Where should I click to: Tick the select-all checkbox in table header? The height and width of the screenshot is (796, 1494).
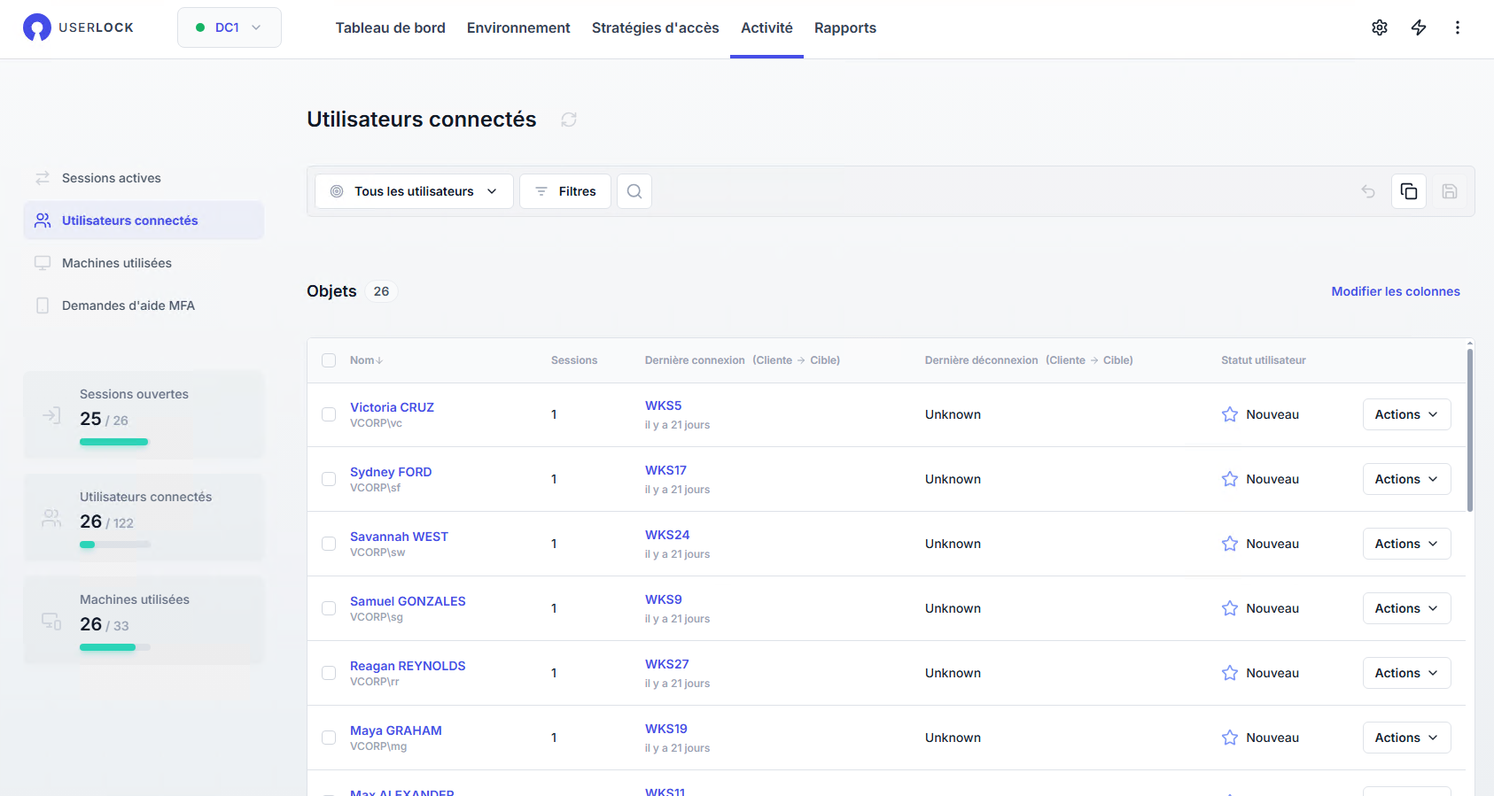click(329, 360)
